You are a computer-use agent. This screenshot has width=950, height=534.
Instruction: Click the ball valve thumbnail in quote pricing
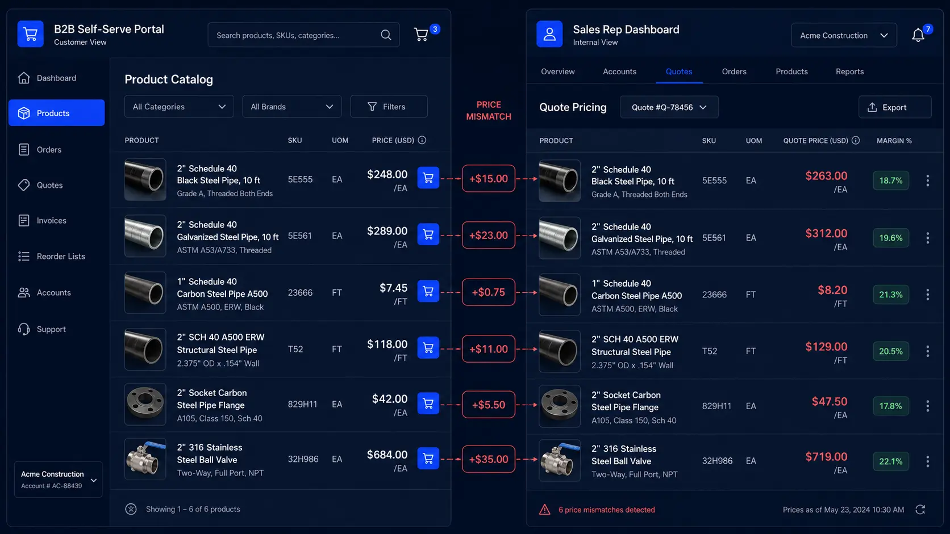click(x=560, y=461)
